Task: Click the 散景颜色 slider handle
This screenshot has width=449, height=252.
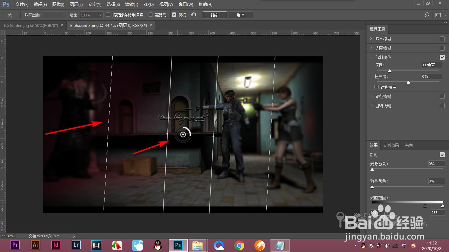Action: tap(372, 187)
